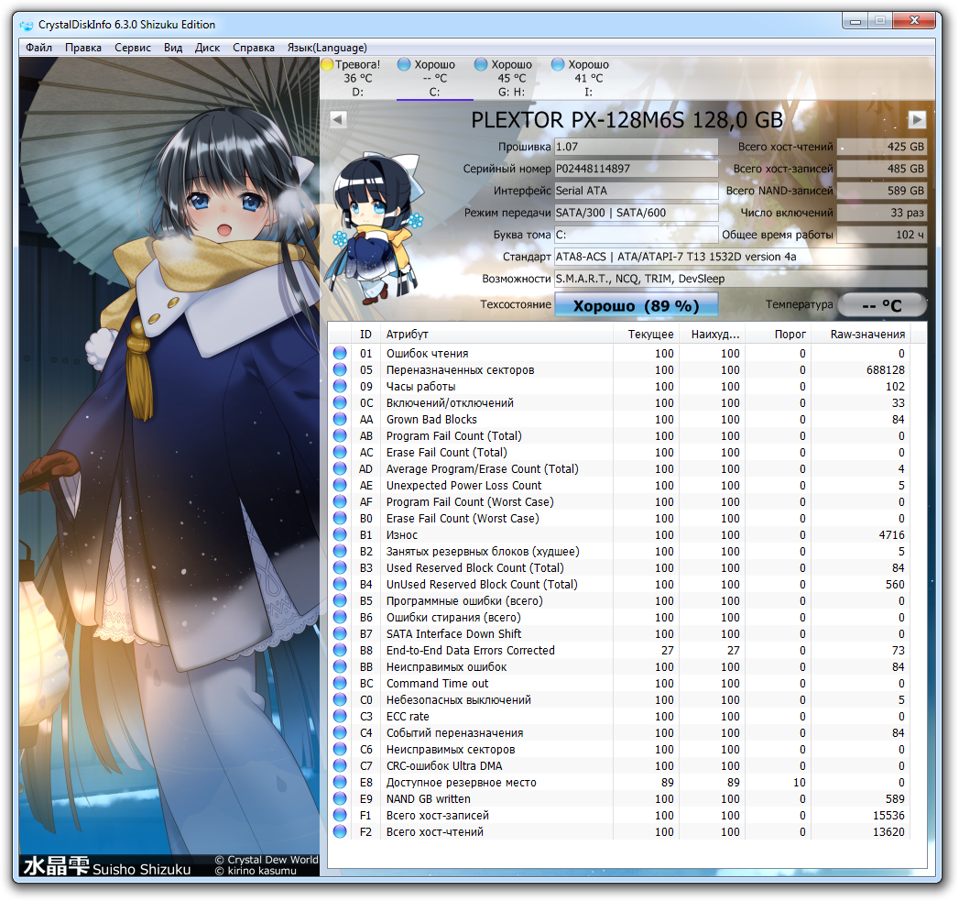Select disk I: drive tab
959x901 pixels.
588,78
